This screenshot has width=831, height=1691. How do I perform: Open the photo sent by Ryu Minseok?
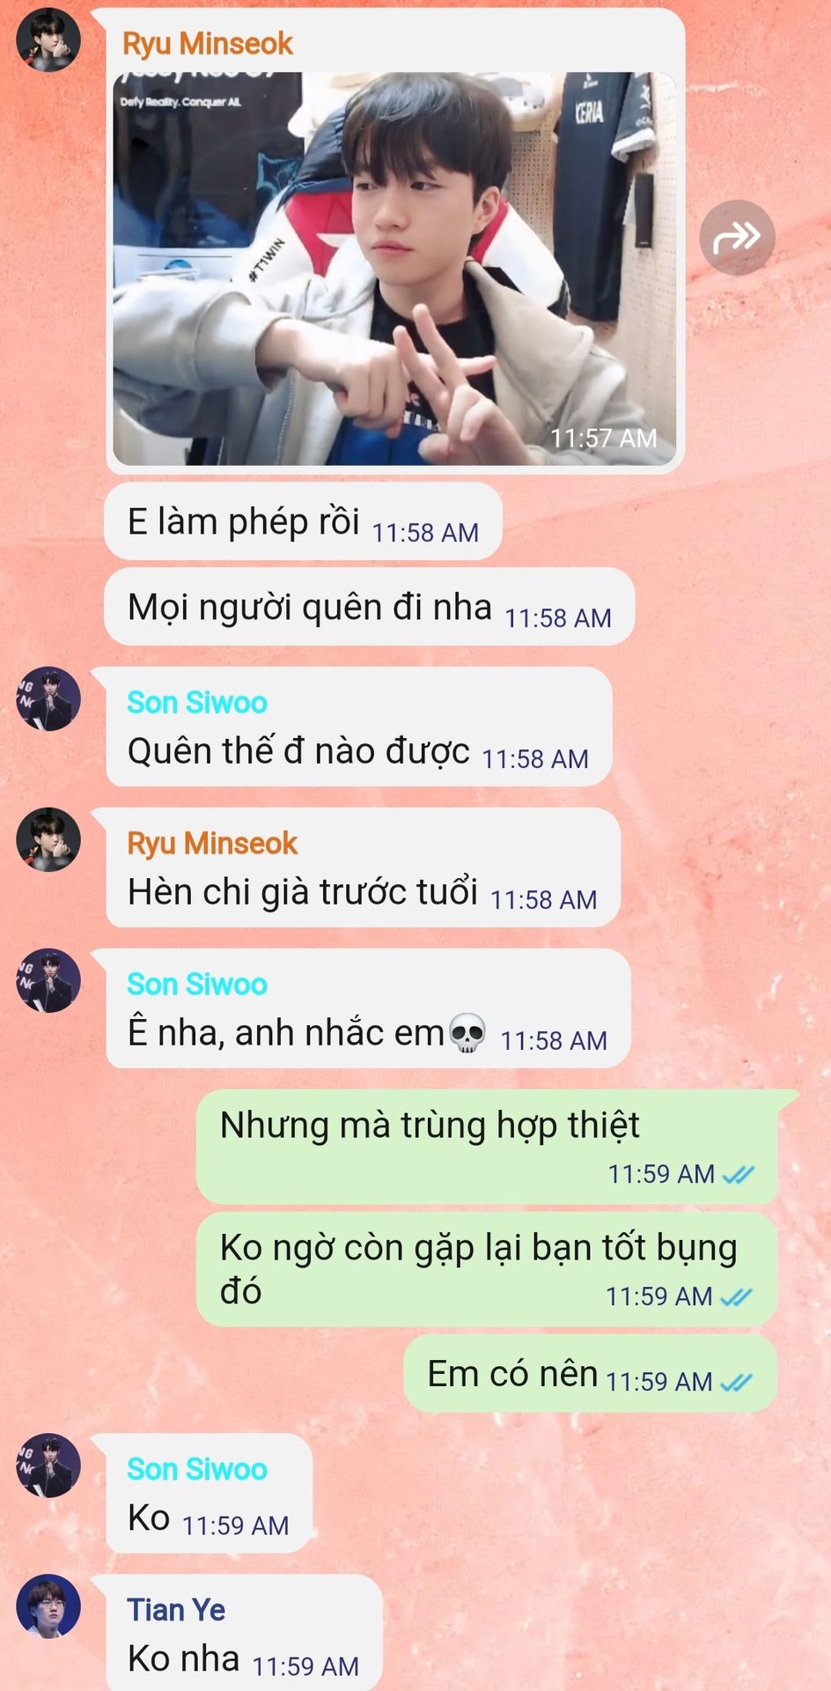click(394, 269)
